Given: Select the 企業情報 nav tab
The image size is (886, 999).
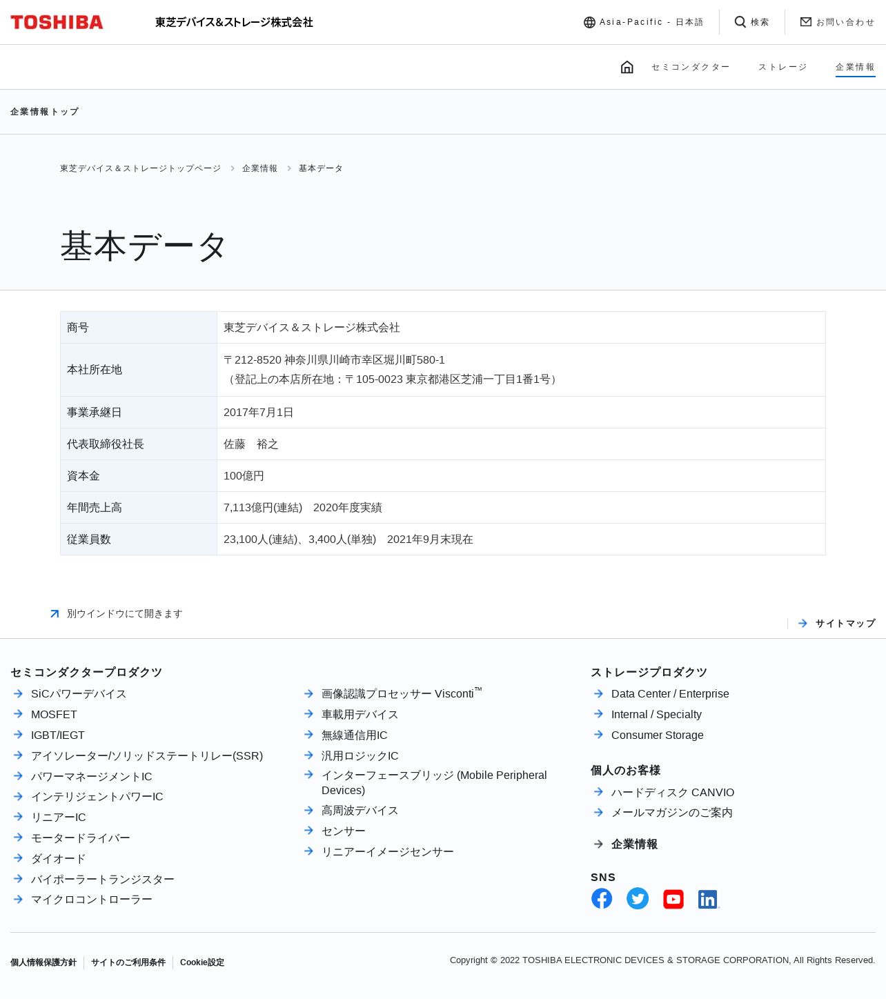Looking at the screenshot, I should pyautogui.click(x=855, y=67).
